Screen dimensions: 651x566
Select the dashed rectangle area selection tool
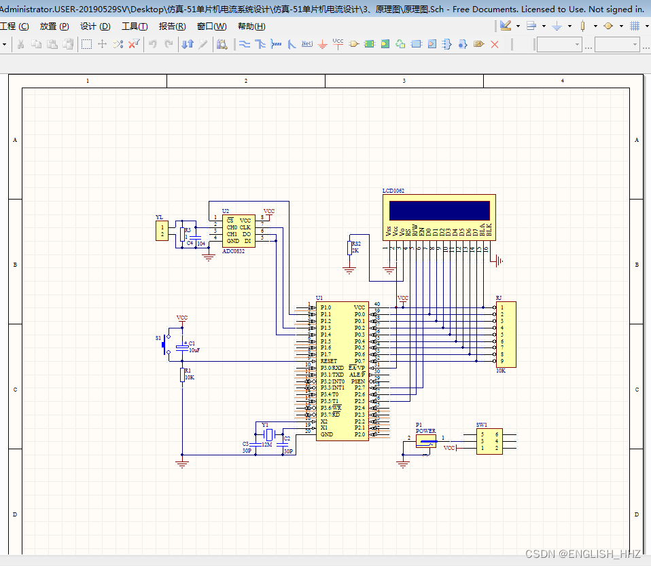(x=87, y=44)
